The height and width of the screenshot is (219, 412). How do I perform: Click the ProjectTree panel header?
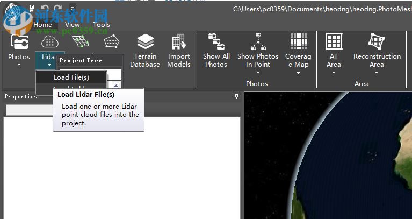(90, 61)
